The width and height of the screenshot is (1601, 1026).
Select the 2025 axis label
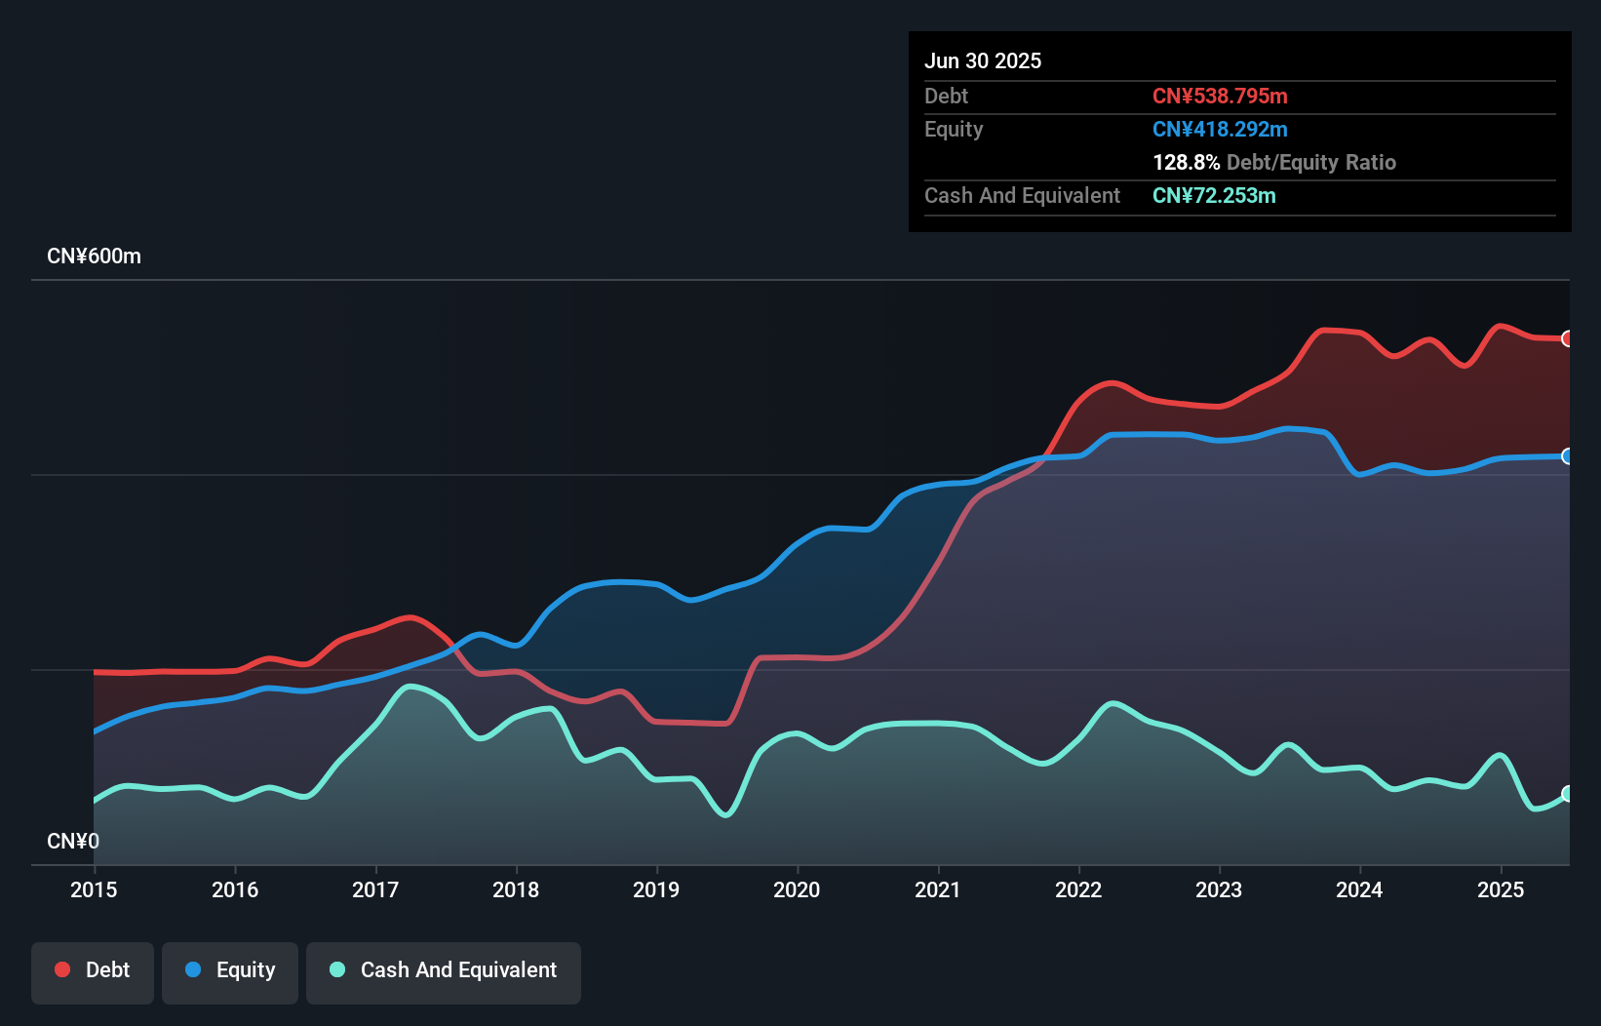coord(1502,889)
